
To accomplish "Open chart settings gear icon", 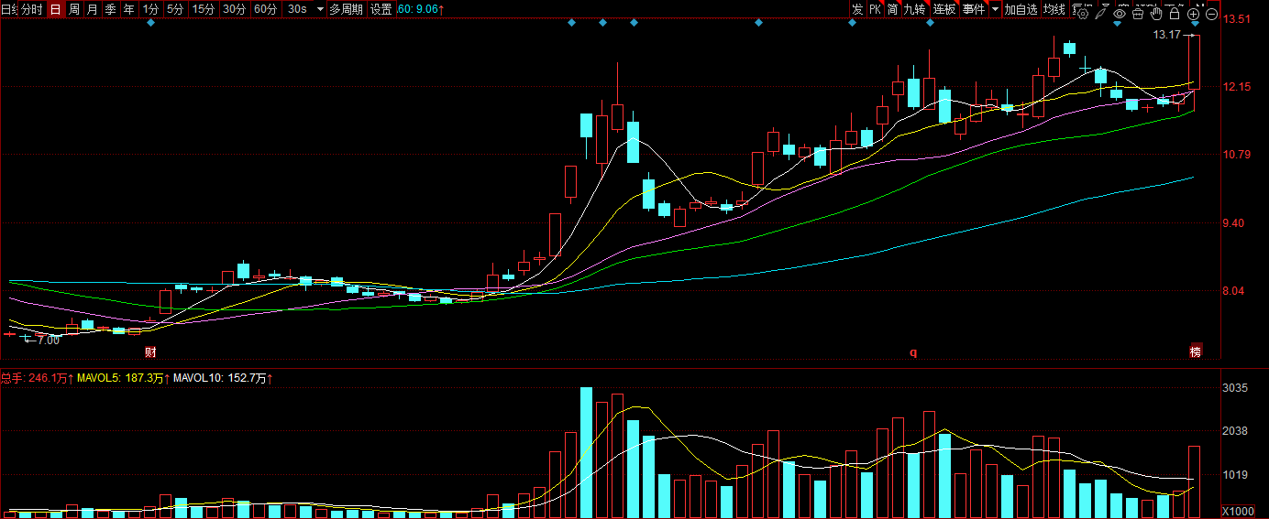I will [x=1083, y=14].
